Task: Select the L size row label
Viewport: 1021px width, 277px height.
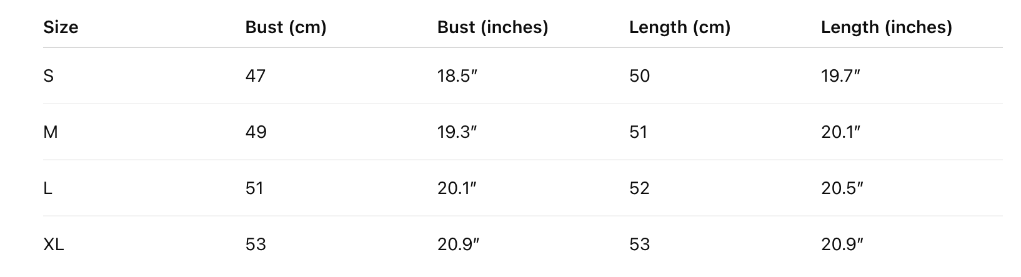Action: pos(47,188)
